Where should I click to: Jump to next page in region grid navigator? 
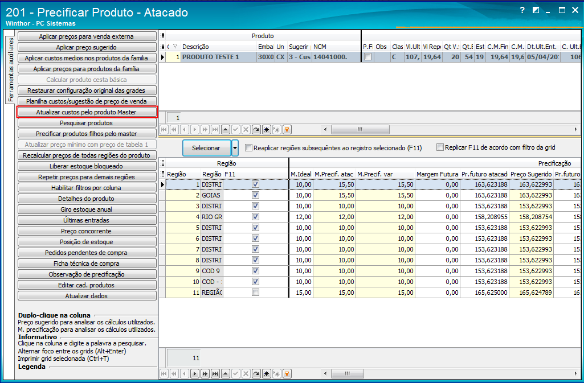(205, 373)
